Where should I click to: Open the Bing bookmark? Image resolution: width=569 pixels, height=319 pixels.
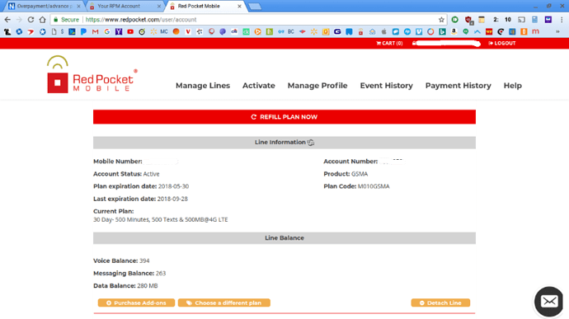pyautogui.click(x=442, y=31)
